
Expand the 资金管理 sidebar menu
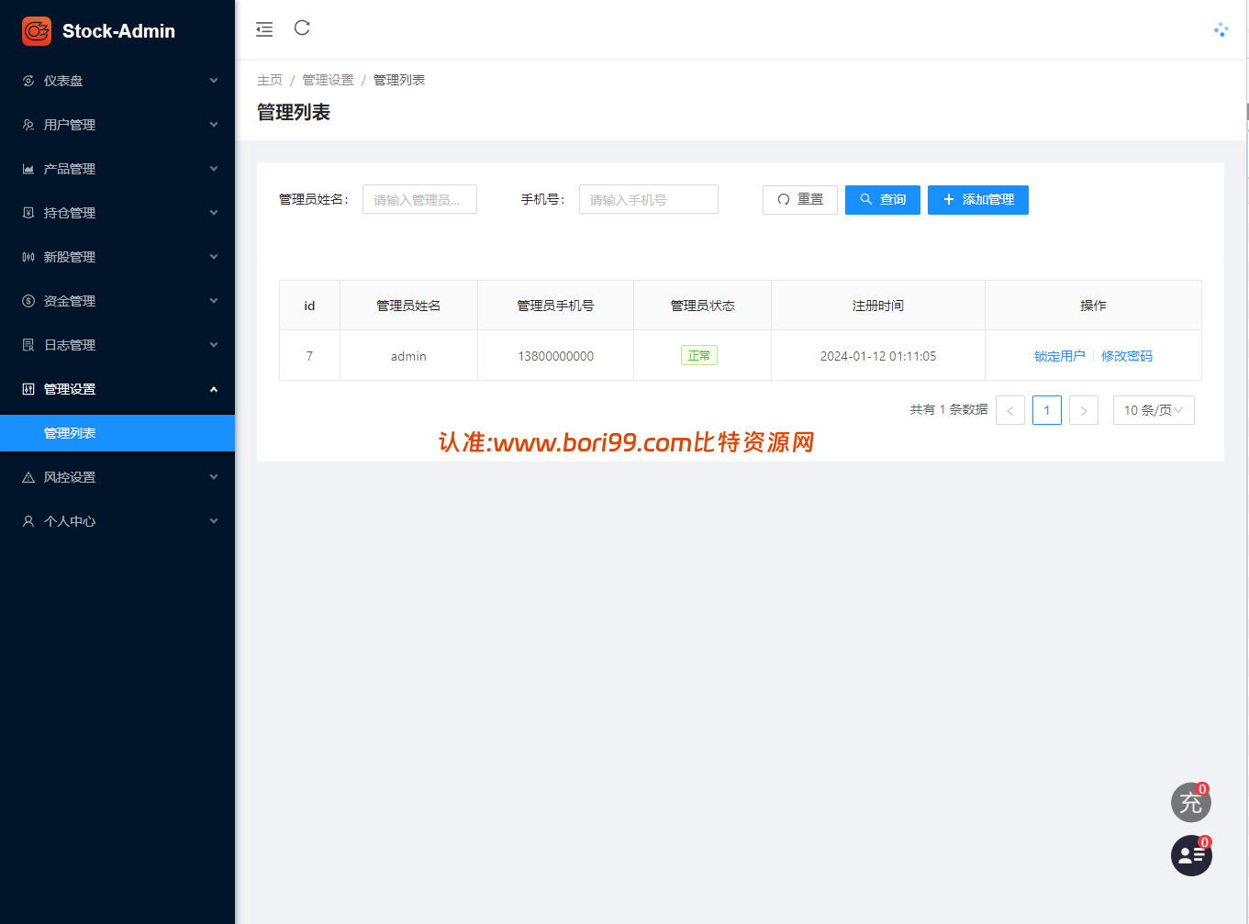117,301
